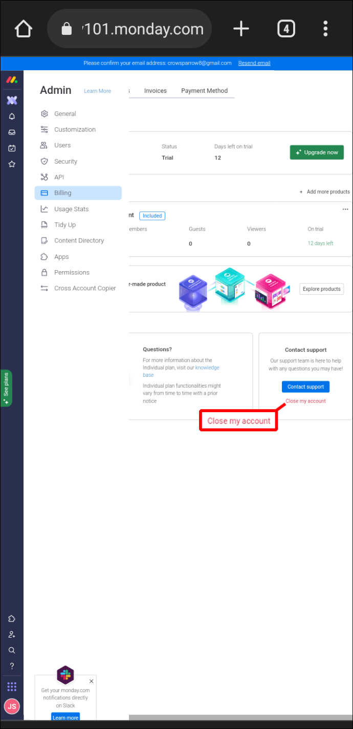Open a new browser tab with plus icon
Viewport: 353px width, 729px height.
click(241, 29)
